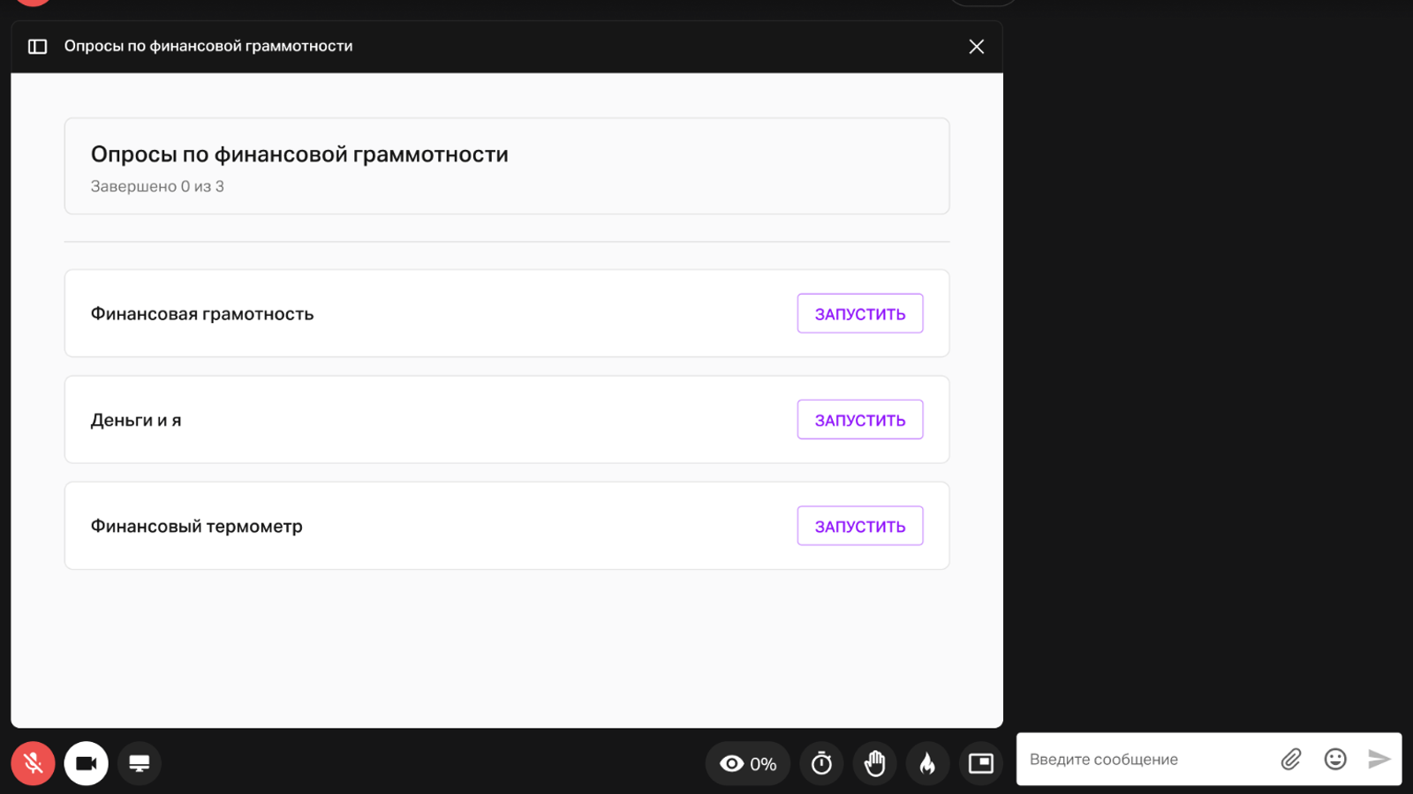Select the Финансовая грамотность poll title
This screenshot has width=1413, height=794.
coord(202,314)
